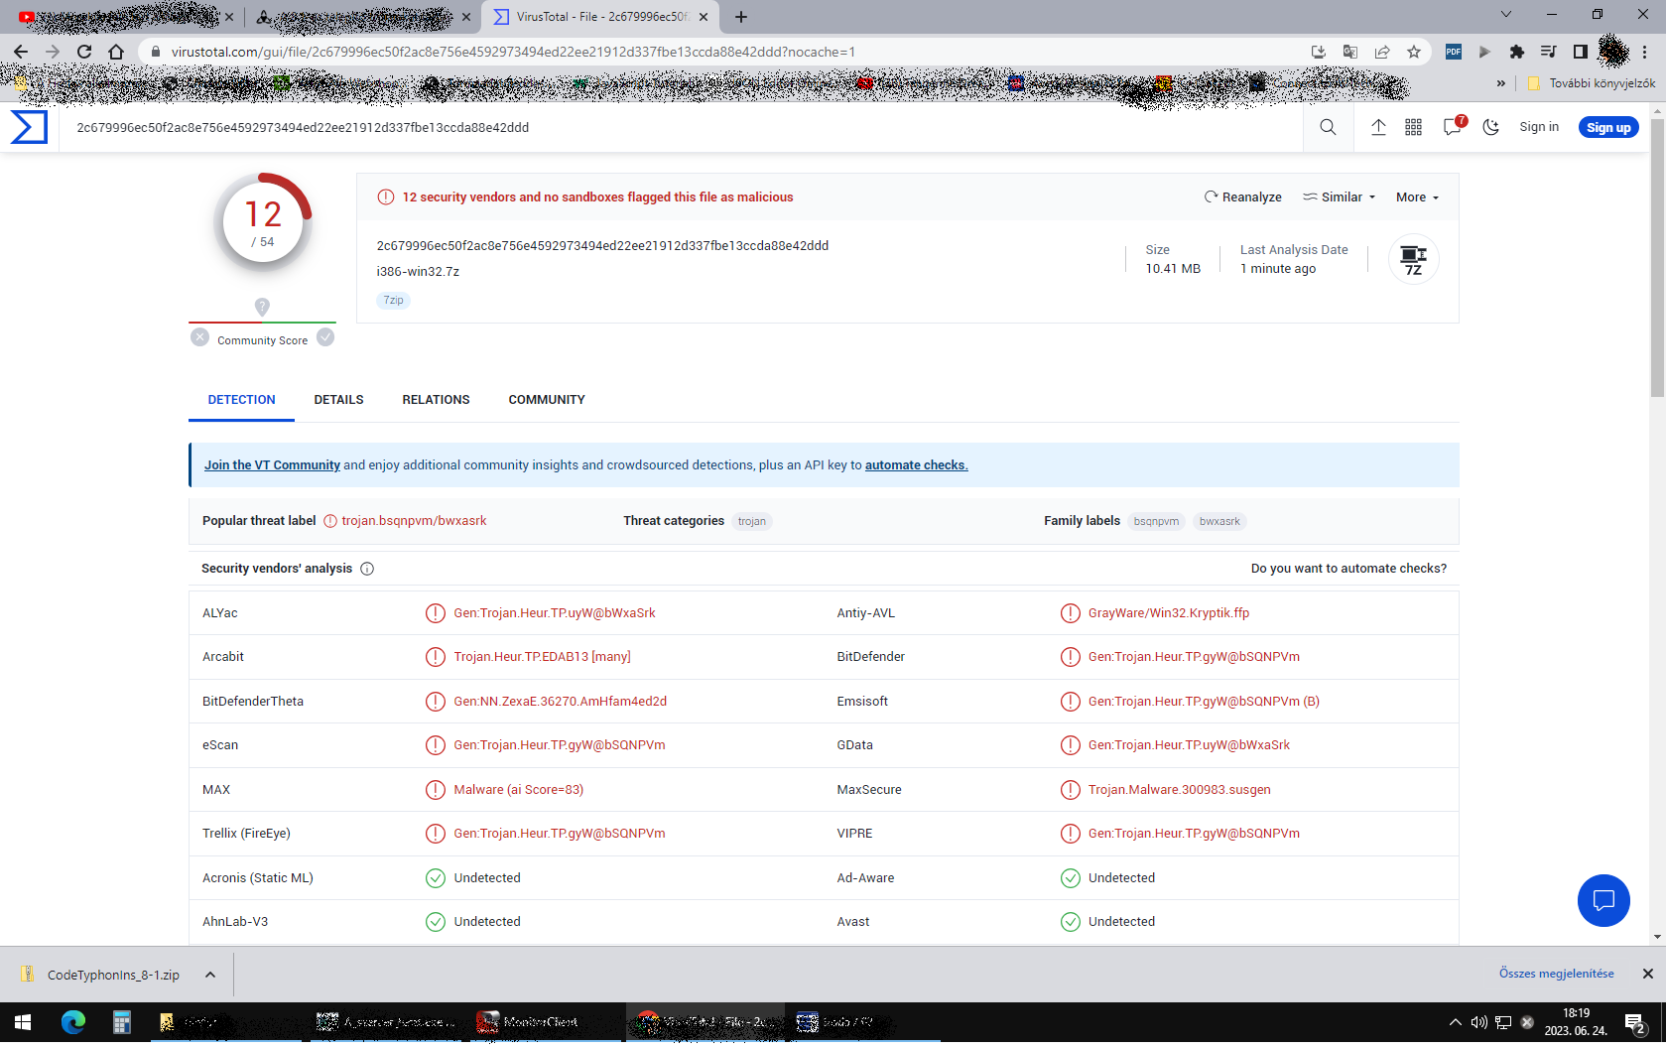Follow the automate checks link
The image size is (1666, 1048).
tap(916, 465)
